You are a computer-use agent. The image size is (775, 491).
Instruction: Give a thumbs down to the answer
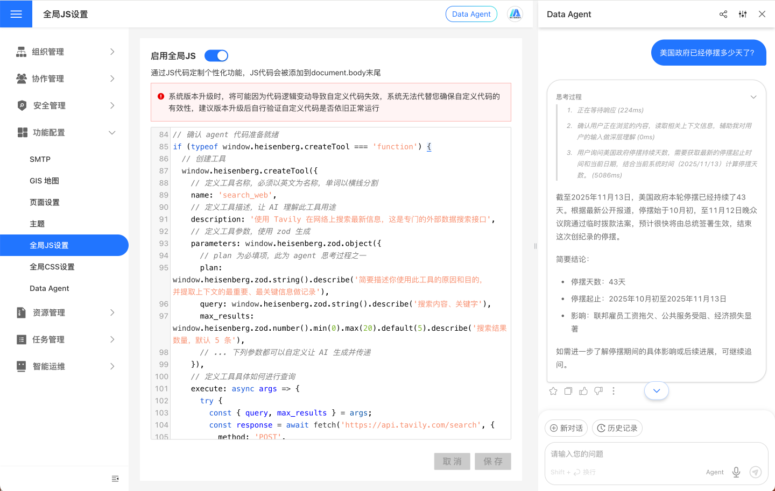pos(598,391)
